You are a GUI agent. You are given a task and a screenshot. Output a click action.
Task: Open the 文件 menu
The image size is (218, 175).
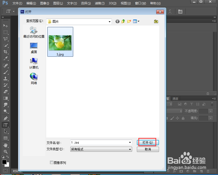[17, 3]
